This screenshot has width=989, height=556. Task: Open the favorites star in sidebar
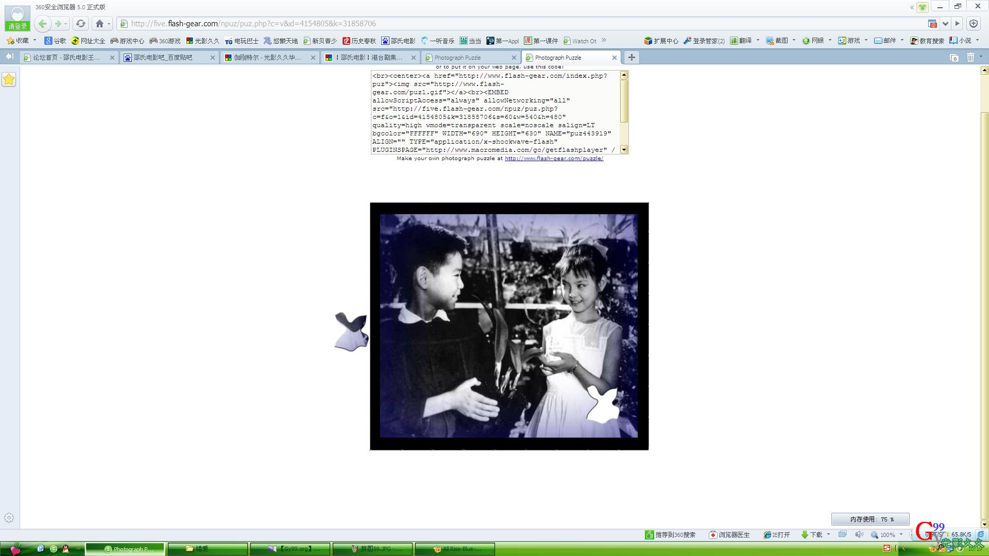9,79
